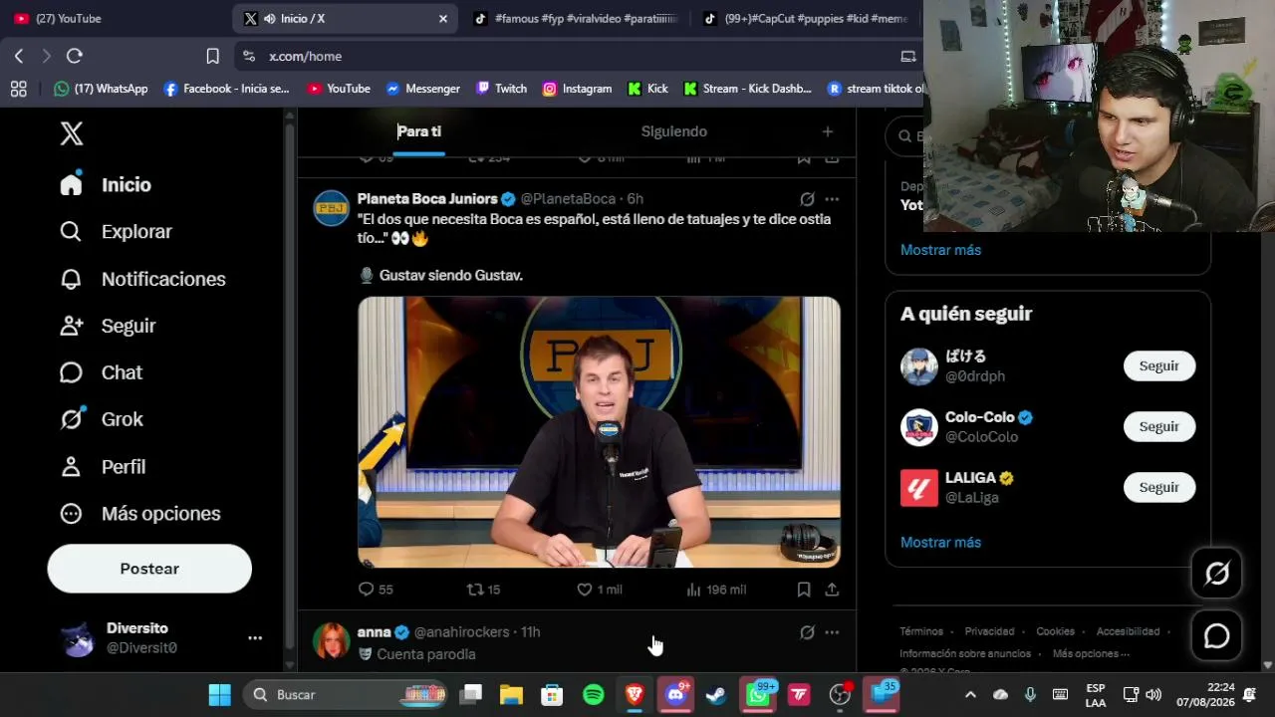Show hidden system tray icons
1275x717 pixels.
pos(971,695)
